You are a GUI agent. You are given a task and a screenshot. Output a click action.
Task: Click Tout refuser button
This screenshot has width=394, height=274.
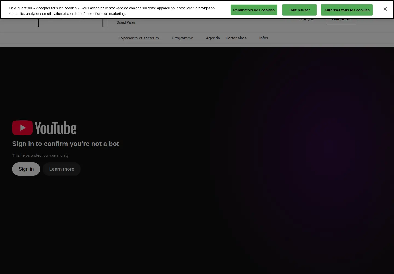pyautogui.click(x=299, y=10)
